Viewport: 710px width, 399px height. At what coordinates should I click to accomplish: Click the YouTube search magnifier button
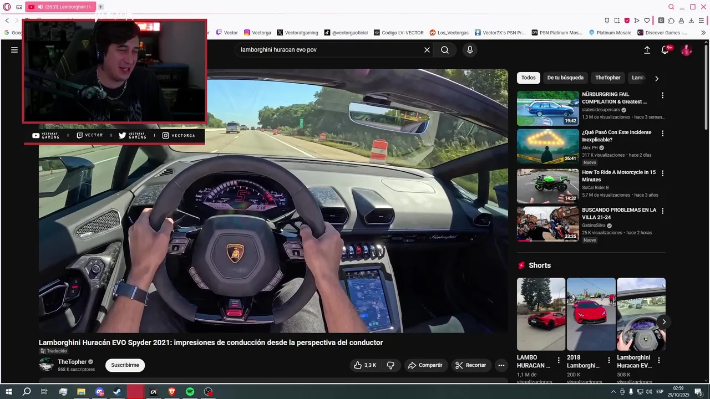445,50
